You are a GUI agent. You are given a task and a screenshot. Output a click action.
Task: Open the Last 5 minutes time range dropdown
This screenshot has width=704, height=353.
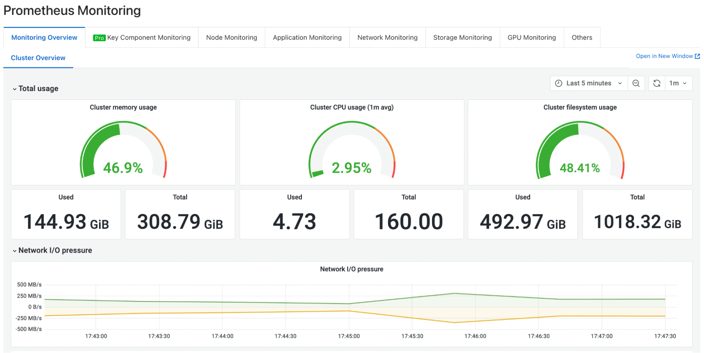tap(589, 83)
